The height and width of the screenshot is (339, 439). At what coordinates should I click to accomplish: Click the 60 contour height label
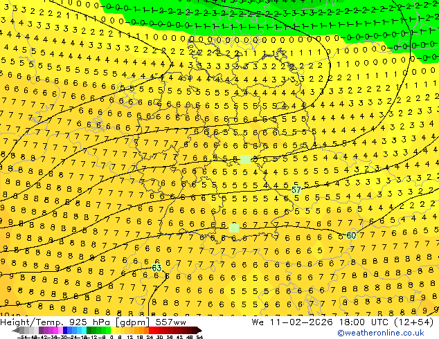click(x=351, y=235)
